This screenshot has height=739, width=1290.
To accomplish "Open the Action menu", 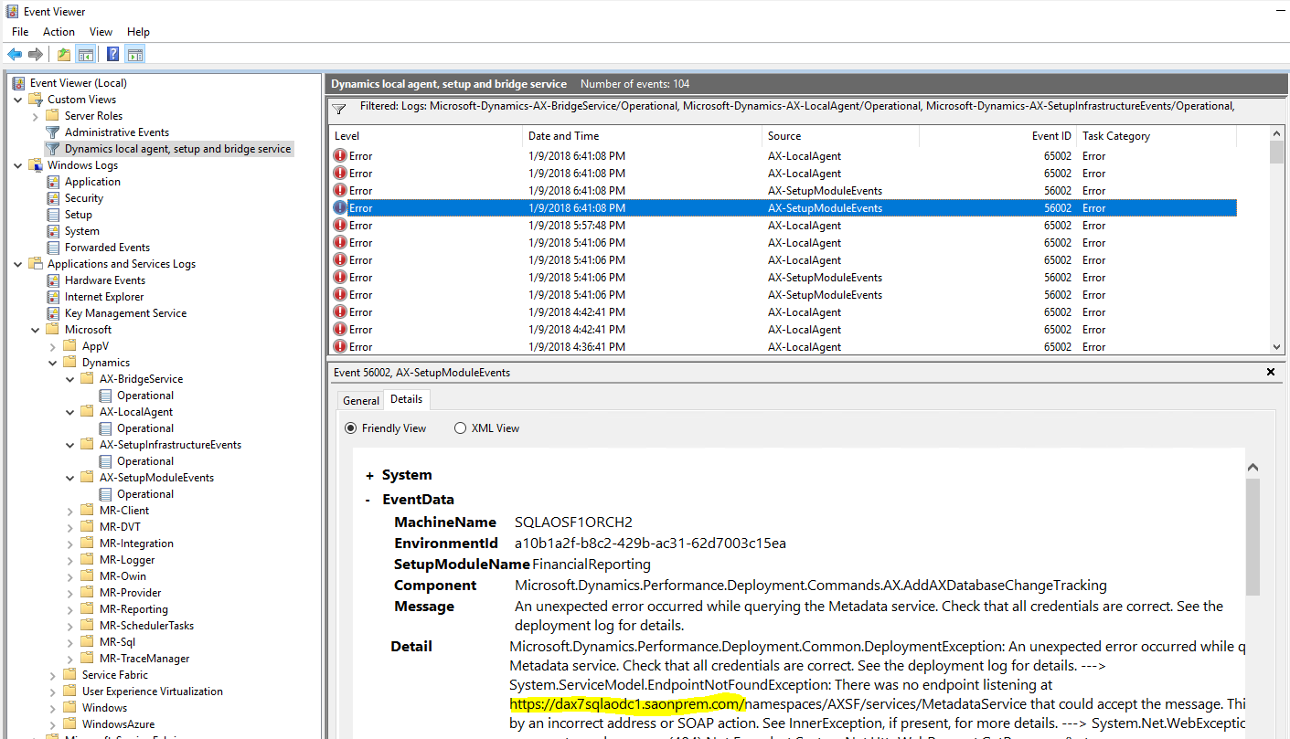I will [59, 32].
